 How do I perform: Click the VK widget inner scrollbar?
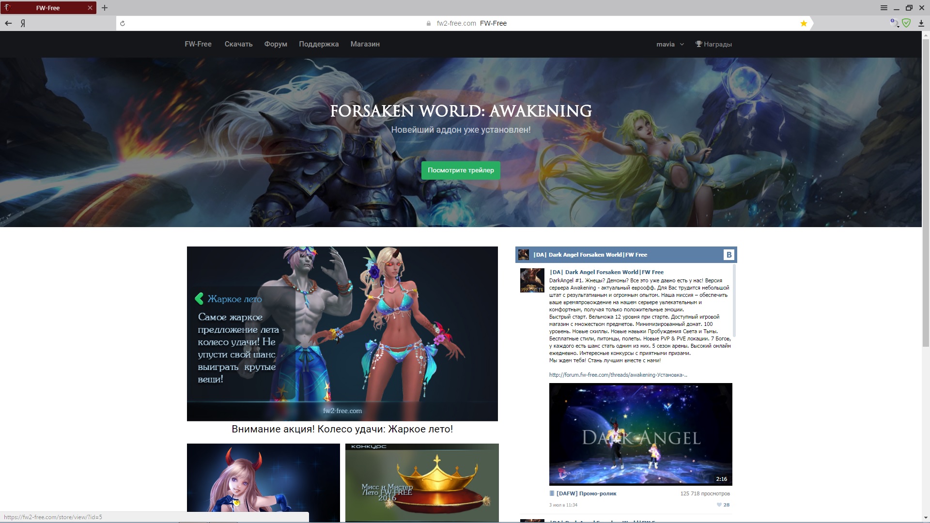click(x=735, y=300)
